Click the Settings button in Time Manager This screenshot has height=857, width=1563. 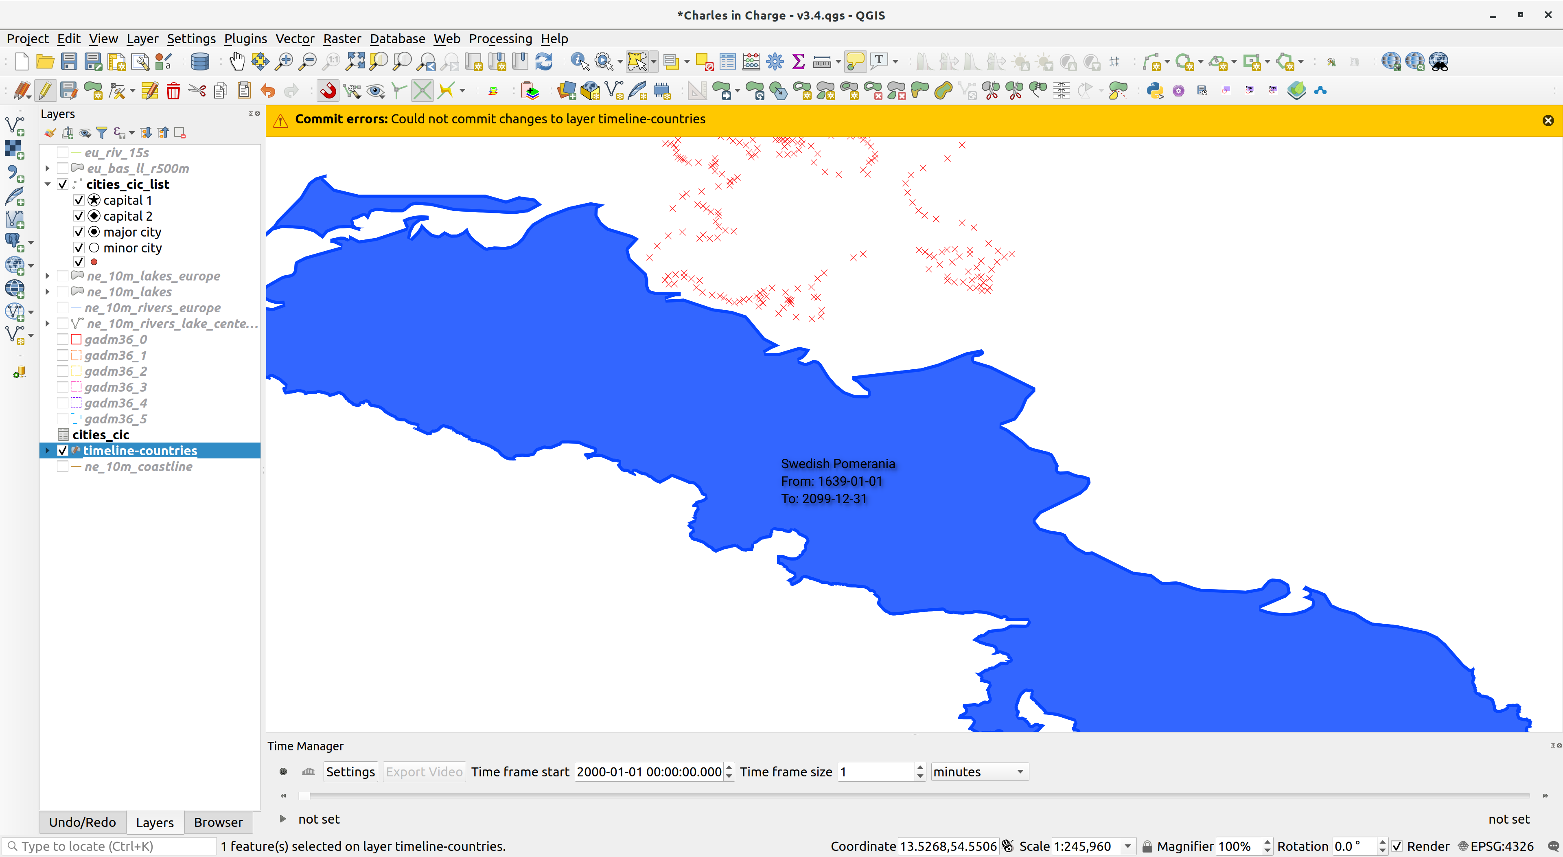[350, 772]
